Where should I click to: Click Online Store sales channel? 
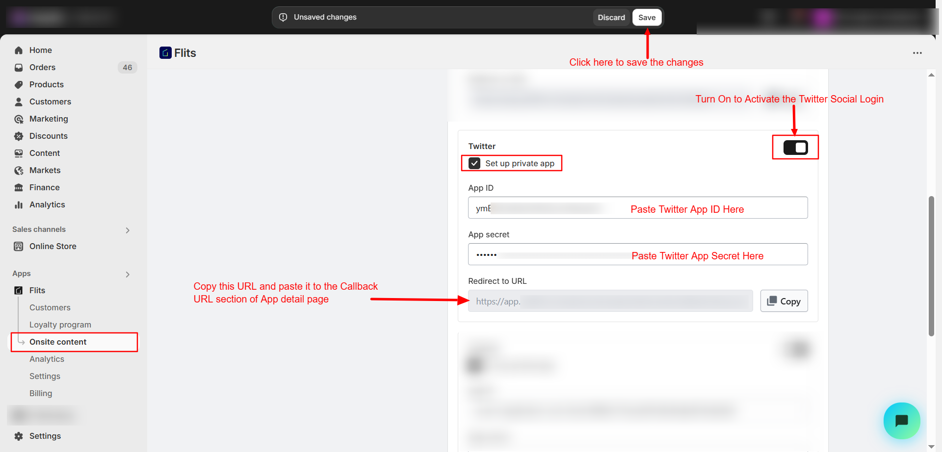pos(53,247)
